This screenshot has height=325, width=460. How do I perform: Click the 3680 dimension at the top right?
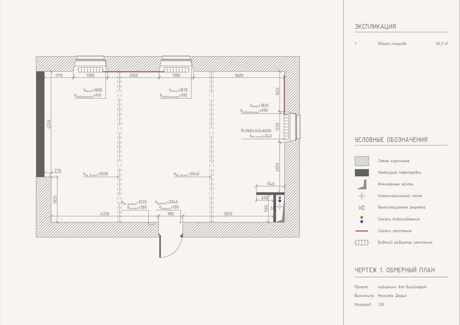pos(239,75)
